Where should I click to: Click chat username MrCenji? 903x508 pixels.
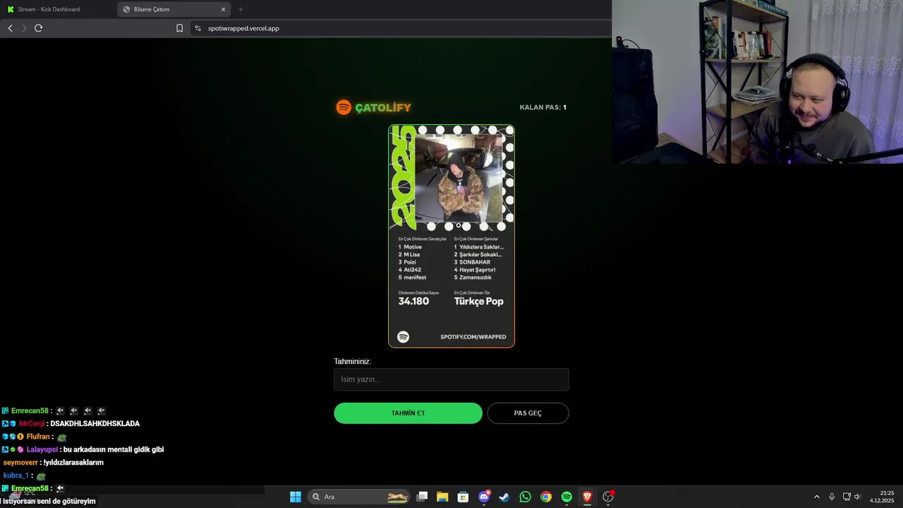32,424
